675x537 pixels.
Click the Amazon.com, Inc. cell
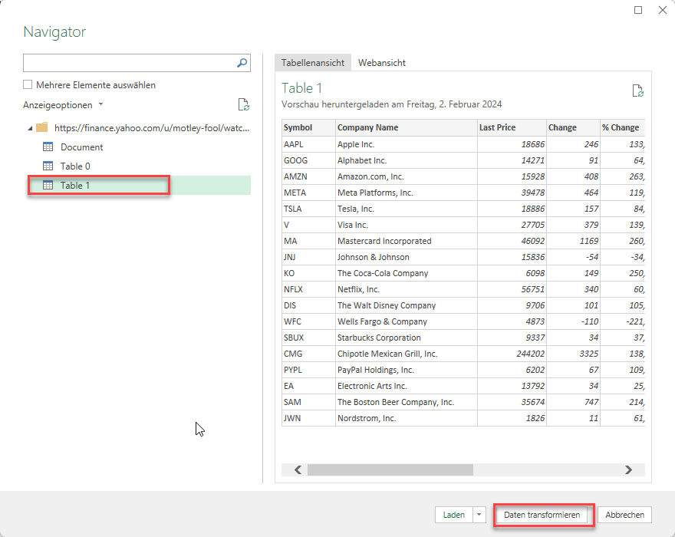point(407,176)
